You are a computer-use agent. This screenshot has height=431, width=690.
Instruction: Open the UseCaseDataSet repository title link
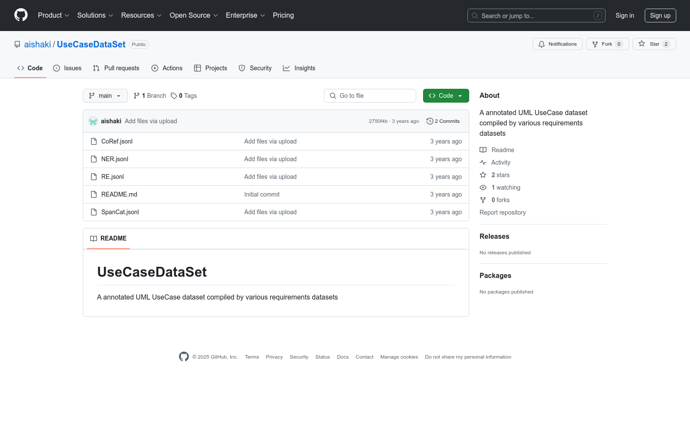coord(91,44)
